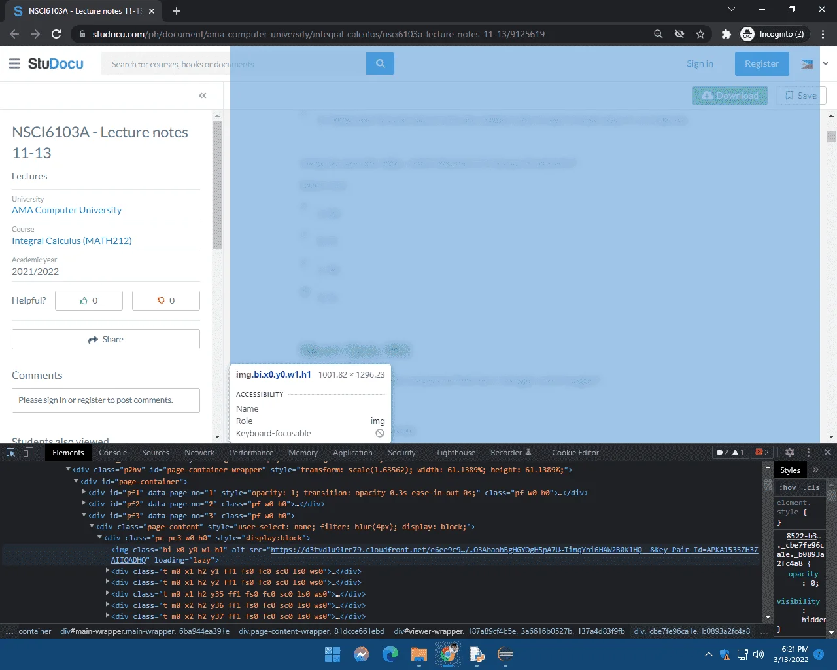This screenshot has height=670, width=837.
Task: Collapse the page-container div node
Action: [x=76, y=482]
